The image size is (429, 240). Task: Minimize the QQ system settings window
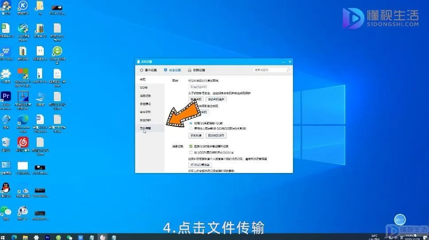point(284,62)
